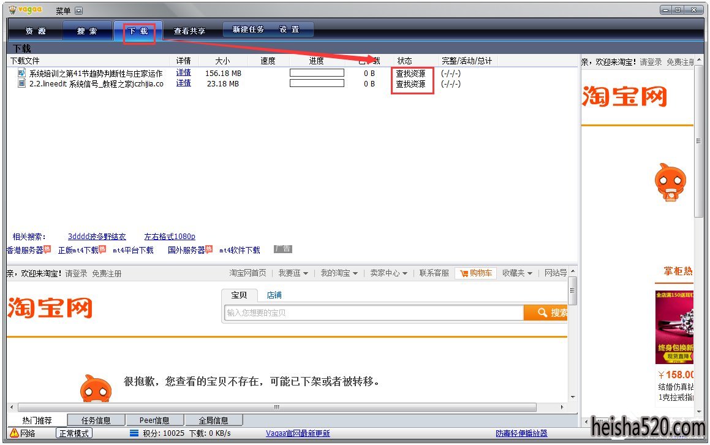
Task: Open the ring product thumbnail
Action: [674, 327]
